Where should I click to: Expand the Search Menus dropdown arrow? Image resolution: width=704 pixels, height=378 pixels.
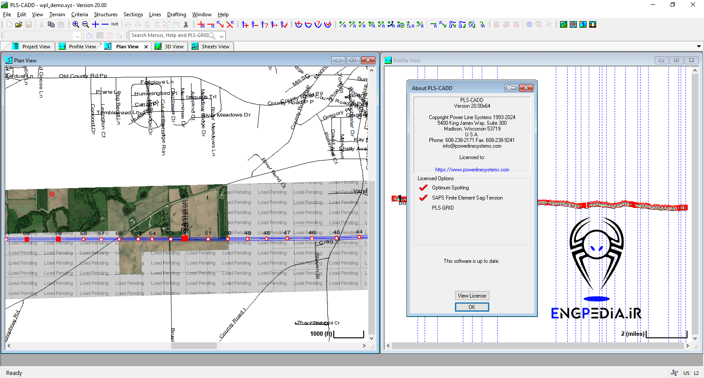(x=221, y=36)
